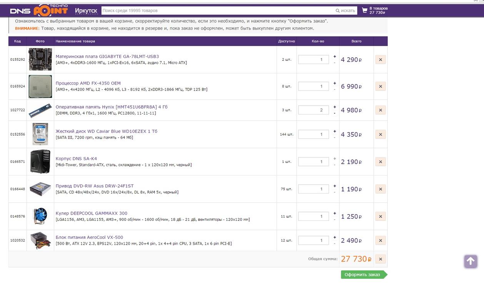Click the 'Всего' column header
Viewport: 484px width, 298px height.
click(356, 41)
